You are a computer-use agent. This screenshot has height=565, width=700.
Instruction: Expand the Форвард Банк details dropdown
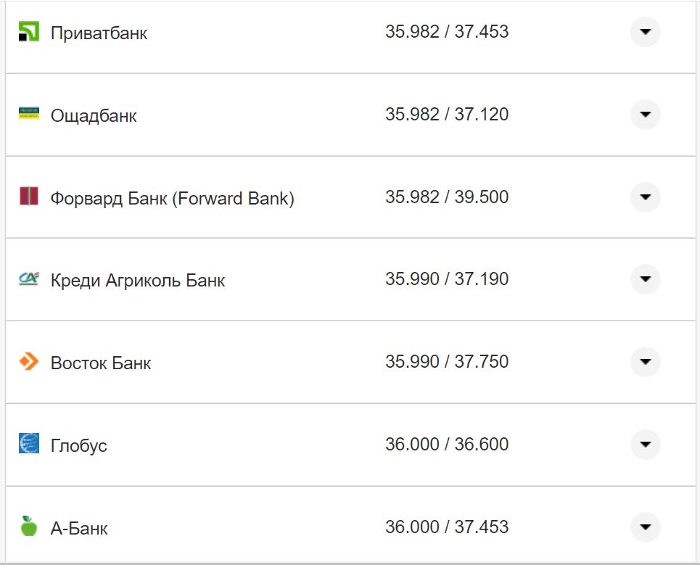[x=645, y=197]
